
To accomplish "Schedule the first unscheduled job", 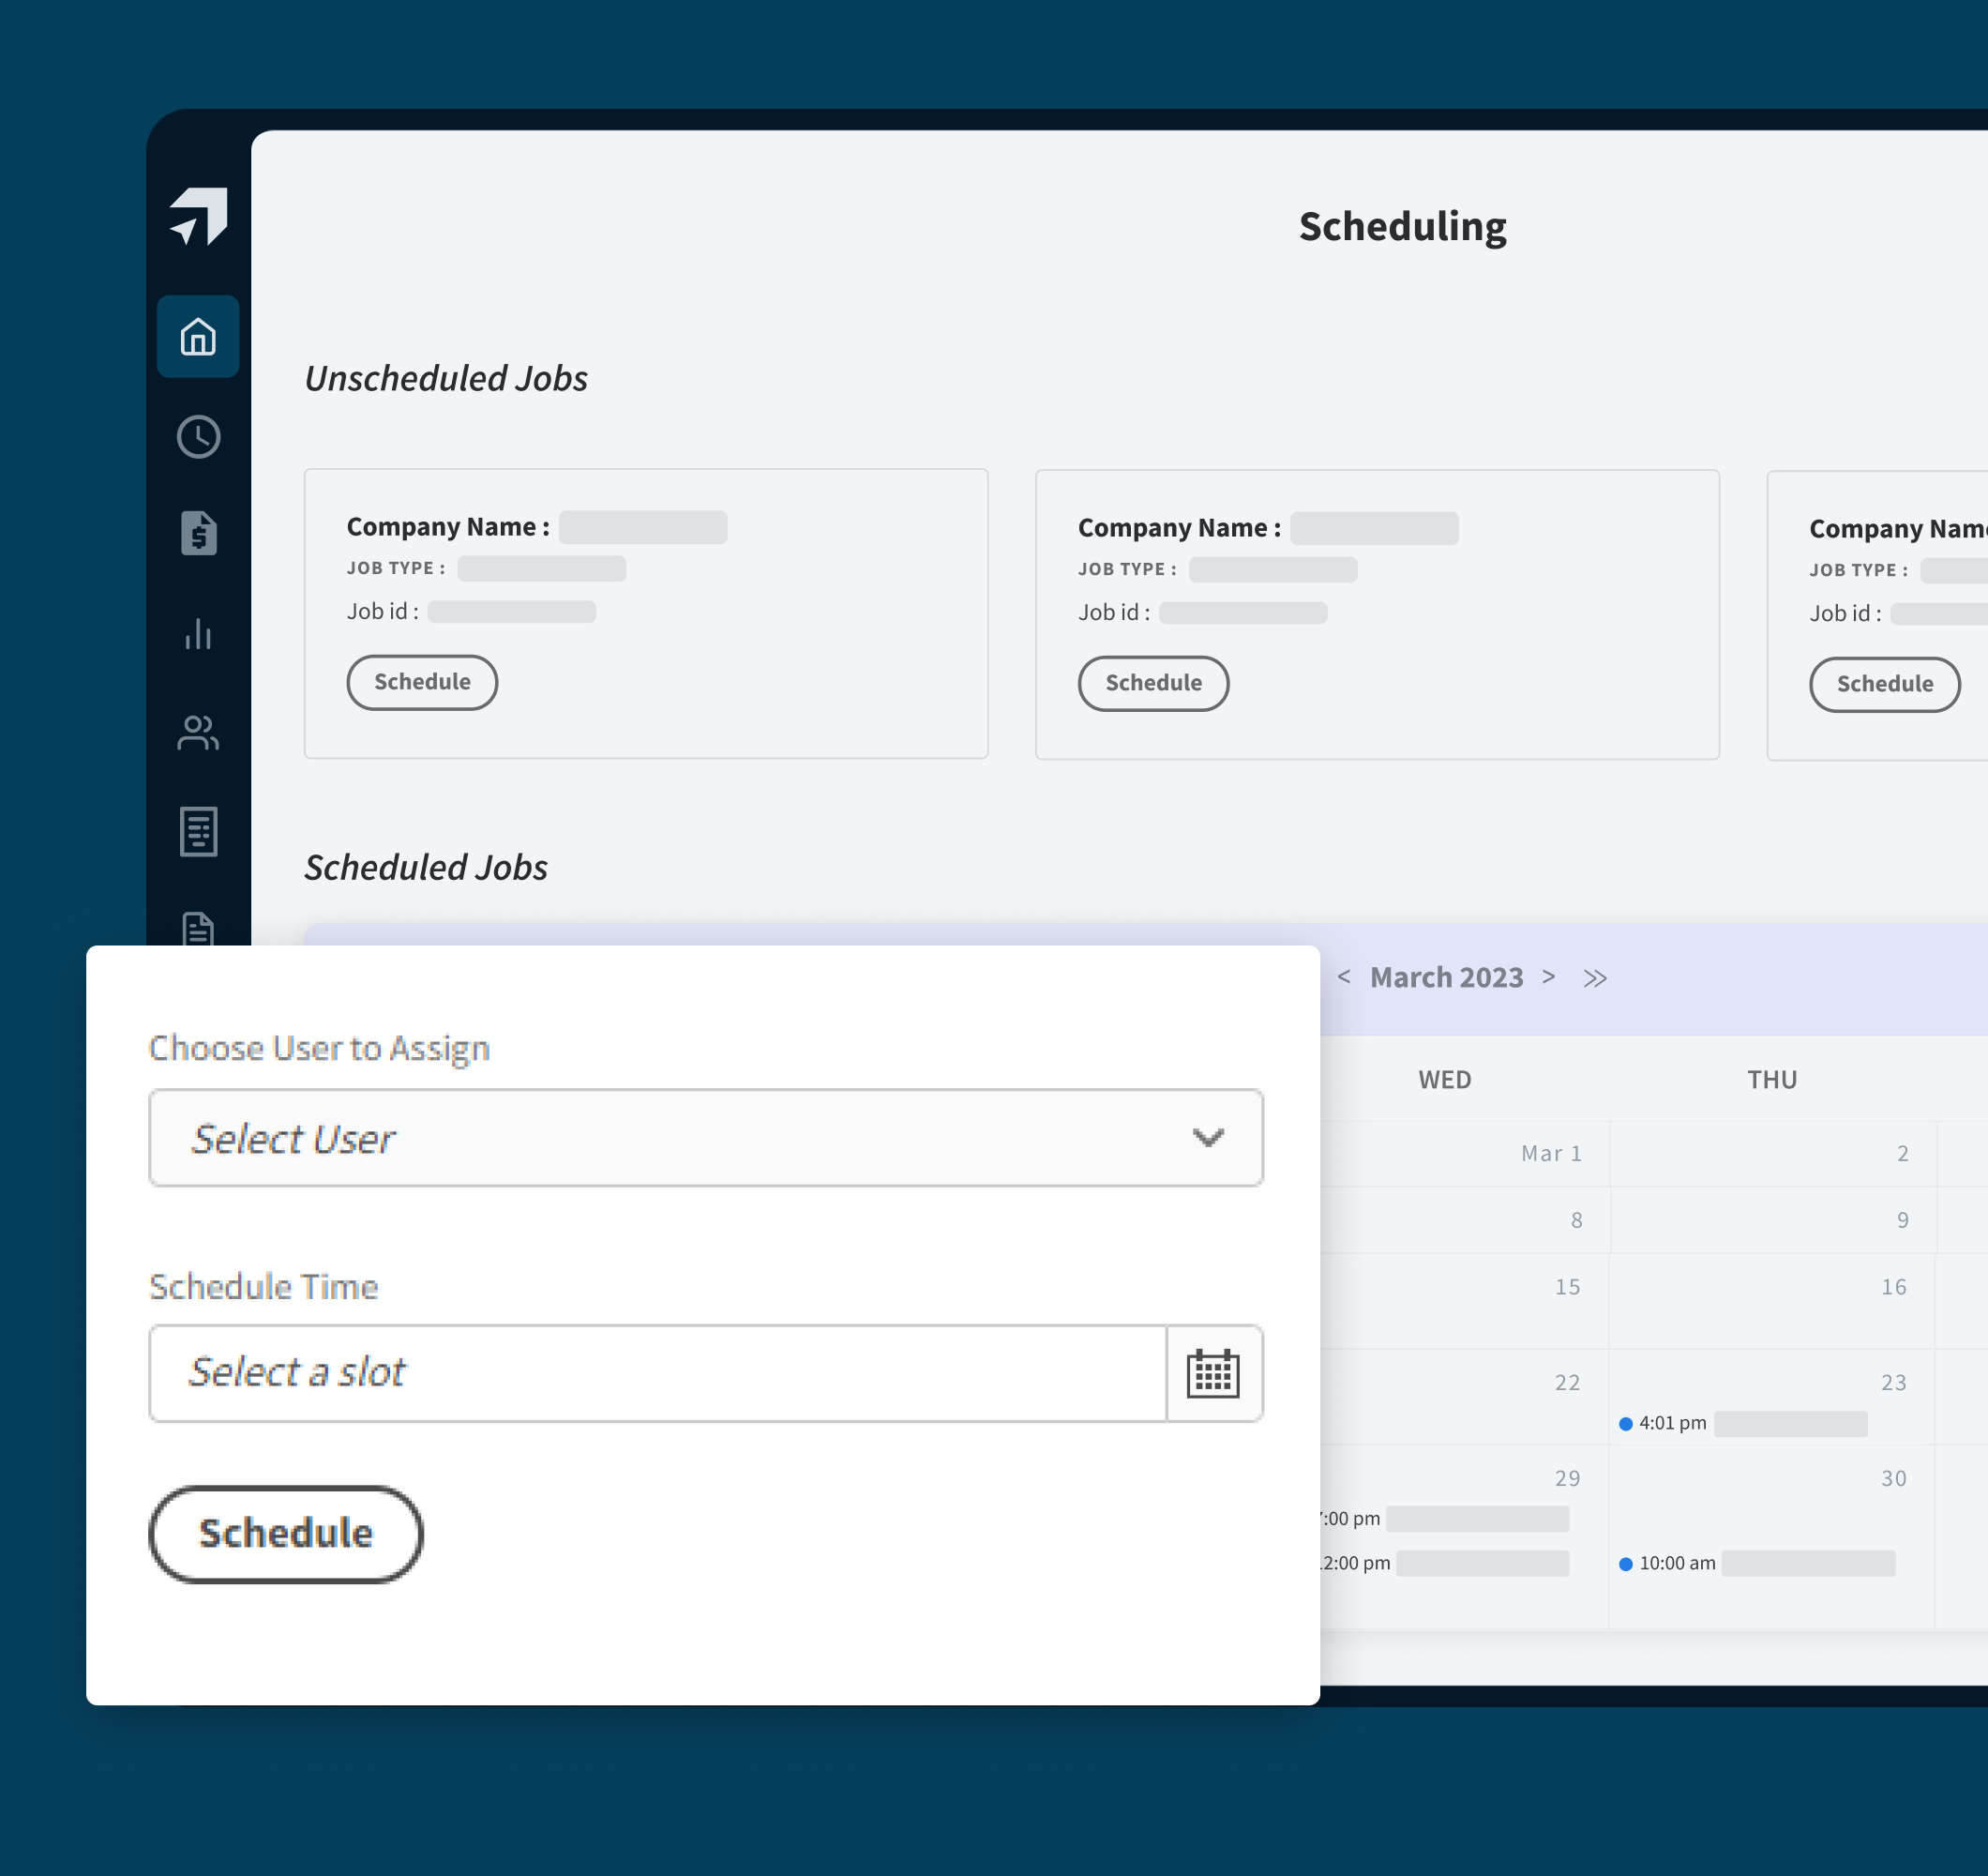I will pyautogui.click(x=422, y=681).
